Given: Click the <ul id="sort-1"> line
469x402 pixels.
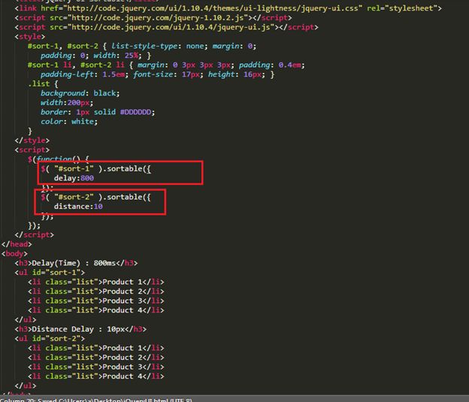Looking at the screenshot, I should click(x=50, y=273).
